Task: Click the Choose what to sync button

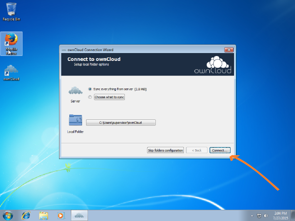Action: point(109,97)
